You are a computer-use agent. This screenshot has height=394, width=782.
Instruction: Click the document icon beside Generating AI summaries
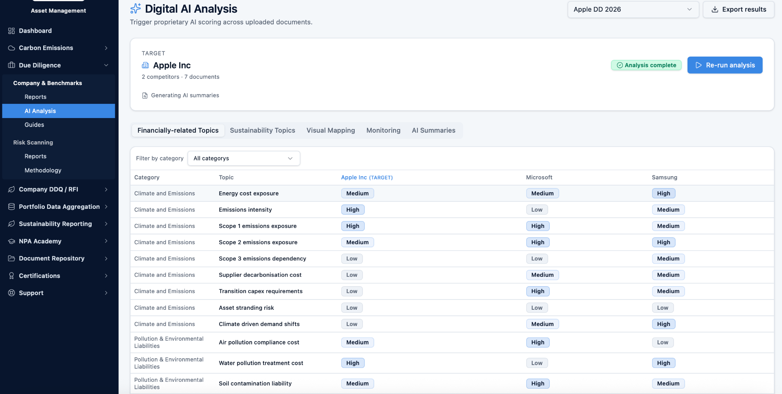(145, 96)
